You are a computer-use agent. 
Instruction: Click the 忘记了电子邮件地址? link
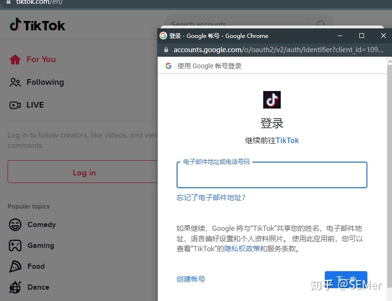pyautogui.click(x=211, y=197)
